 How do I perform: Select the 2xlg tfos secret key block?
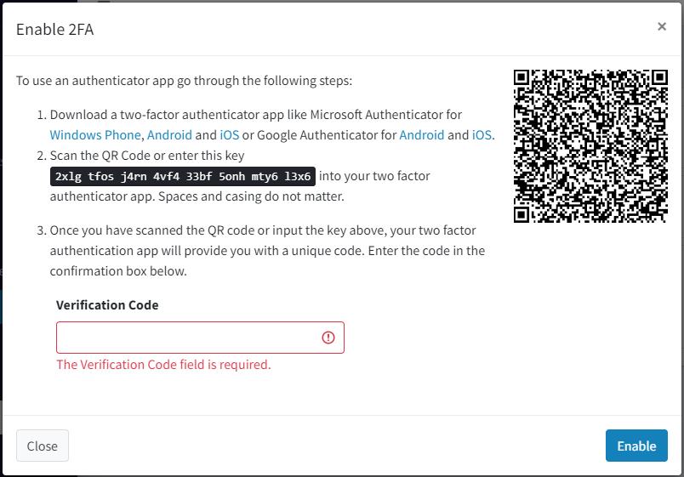point(183,176)
